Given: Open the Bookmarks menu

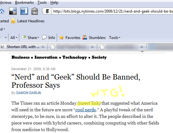Looking at the screenshot, I should [x=24, y=3].
